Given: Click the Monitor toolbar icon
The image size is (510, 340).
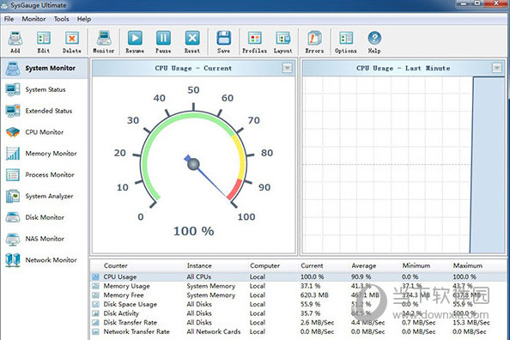Looking at the screenshot, I should 104,42.
